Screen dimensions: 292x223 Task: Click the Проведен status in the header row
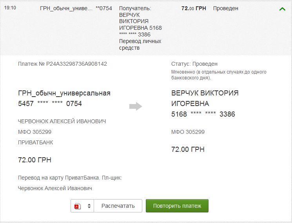click(225, 8)
